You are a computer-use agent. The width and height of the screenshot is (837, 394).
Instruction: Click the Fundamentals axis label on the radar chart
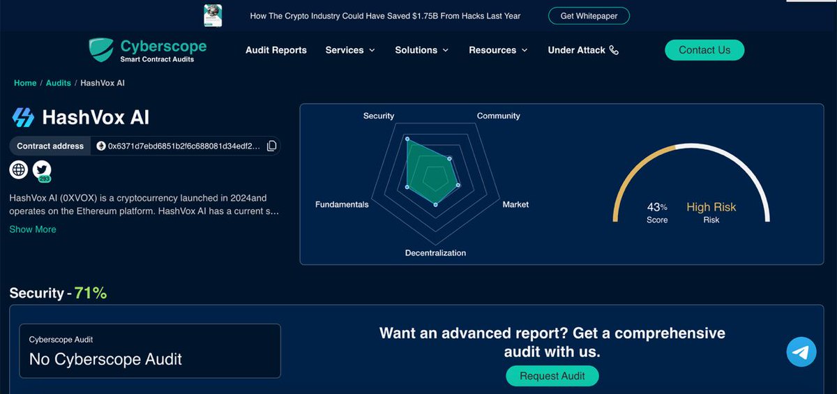pos(342,204)
